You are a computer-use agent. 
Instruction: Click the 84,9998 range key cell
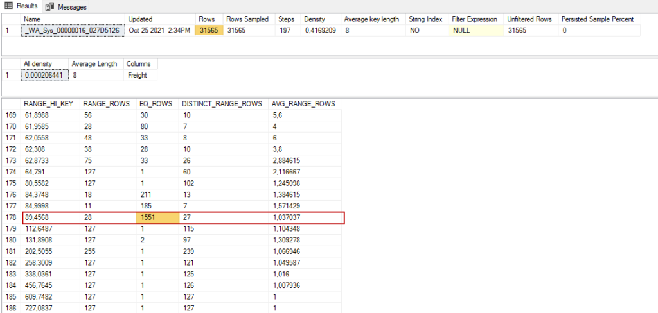pyautogui.click(x=50, y=206)
